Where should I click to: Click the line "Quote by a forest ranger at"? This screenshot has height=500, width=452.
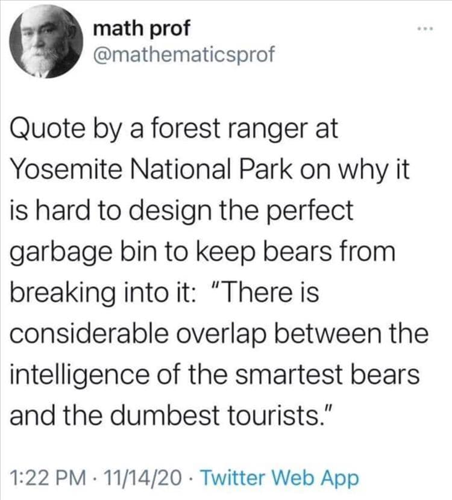(x=174, y=131)
